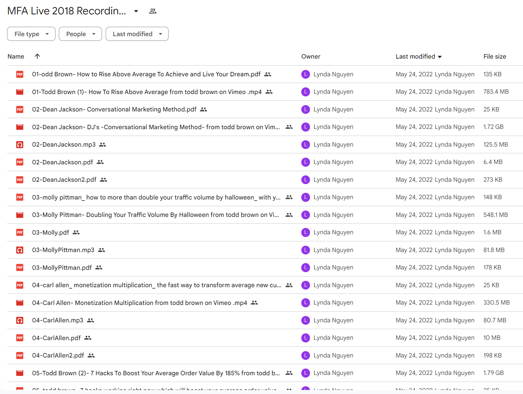Click modified date in 03-Molly.pdf row

414,232
